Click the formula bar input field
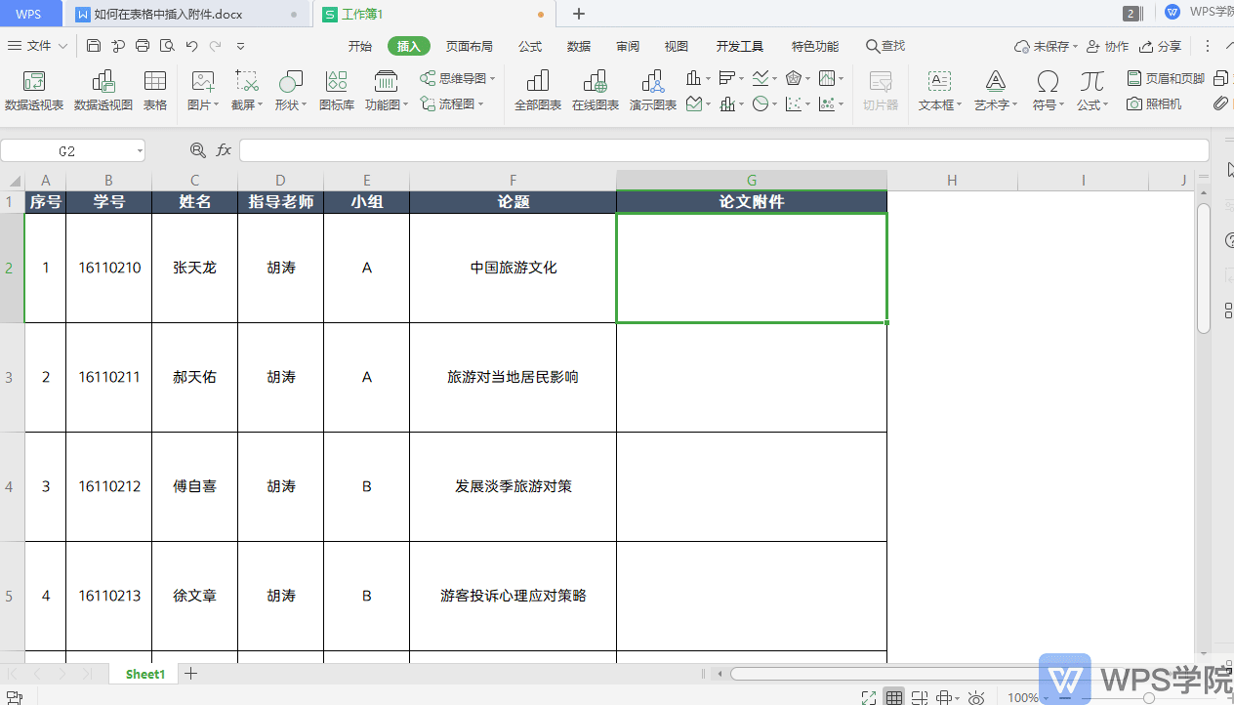1234x705 pixels. point(723,150)
